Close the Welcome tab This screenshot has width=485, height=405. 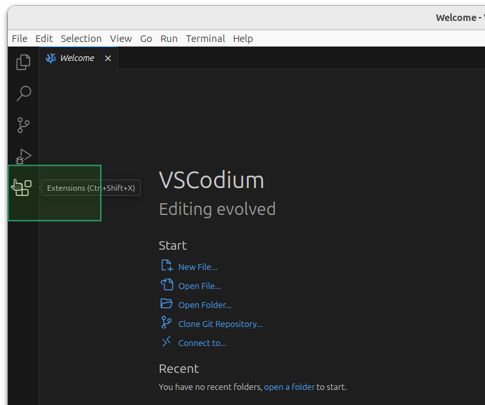coord(107,58)
